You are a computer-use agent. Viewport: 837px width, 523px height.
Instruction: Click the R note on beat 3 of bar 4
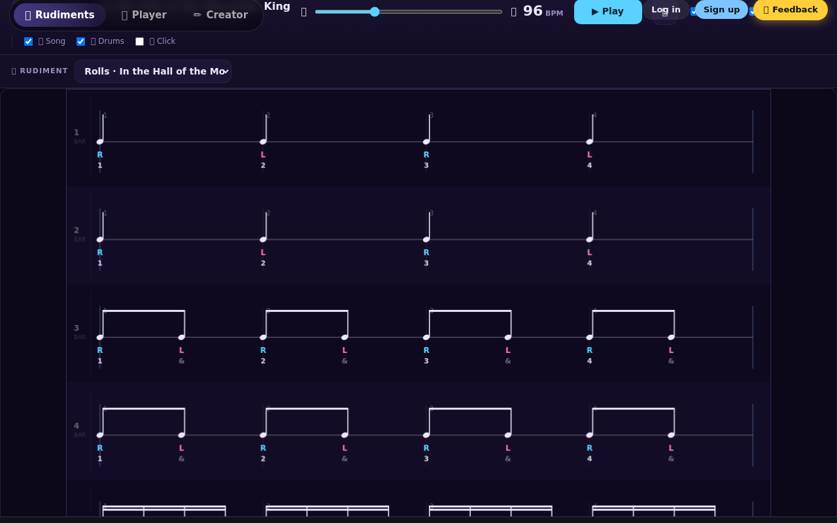click(426, 435)
